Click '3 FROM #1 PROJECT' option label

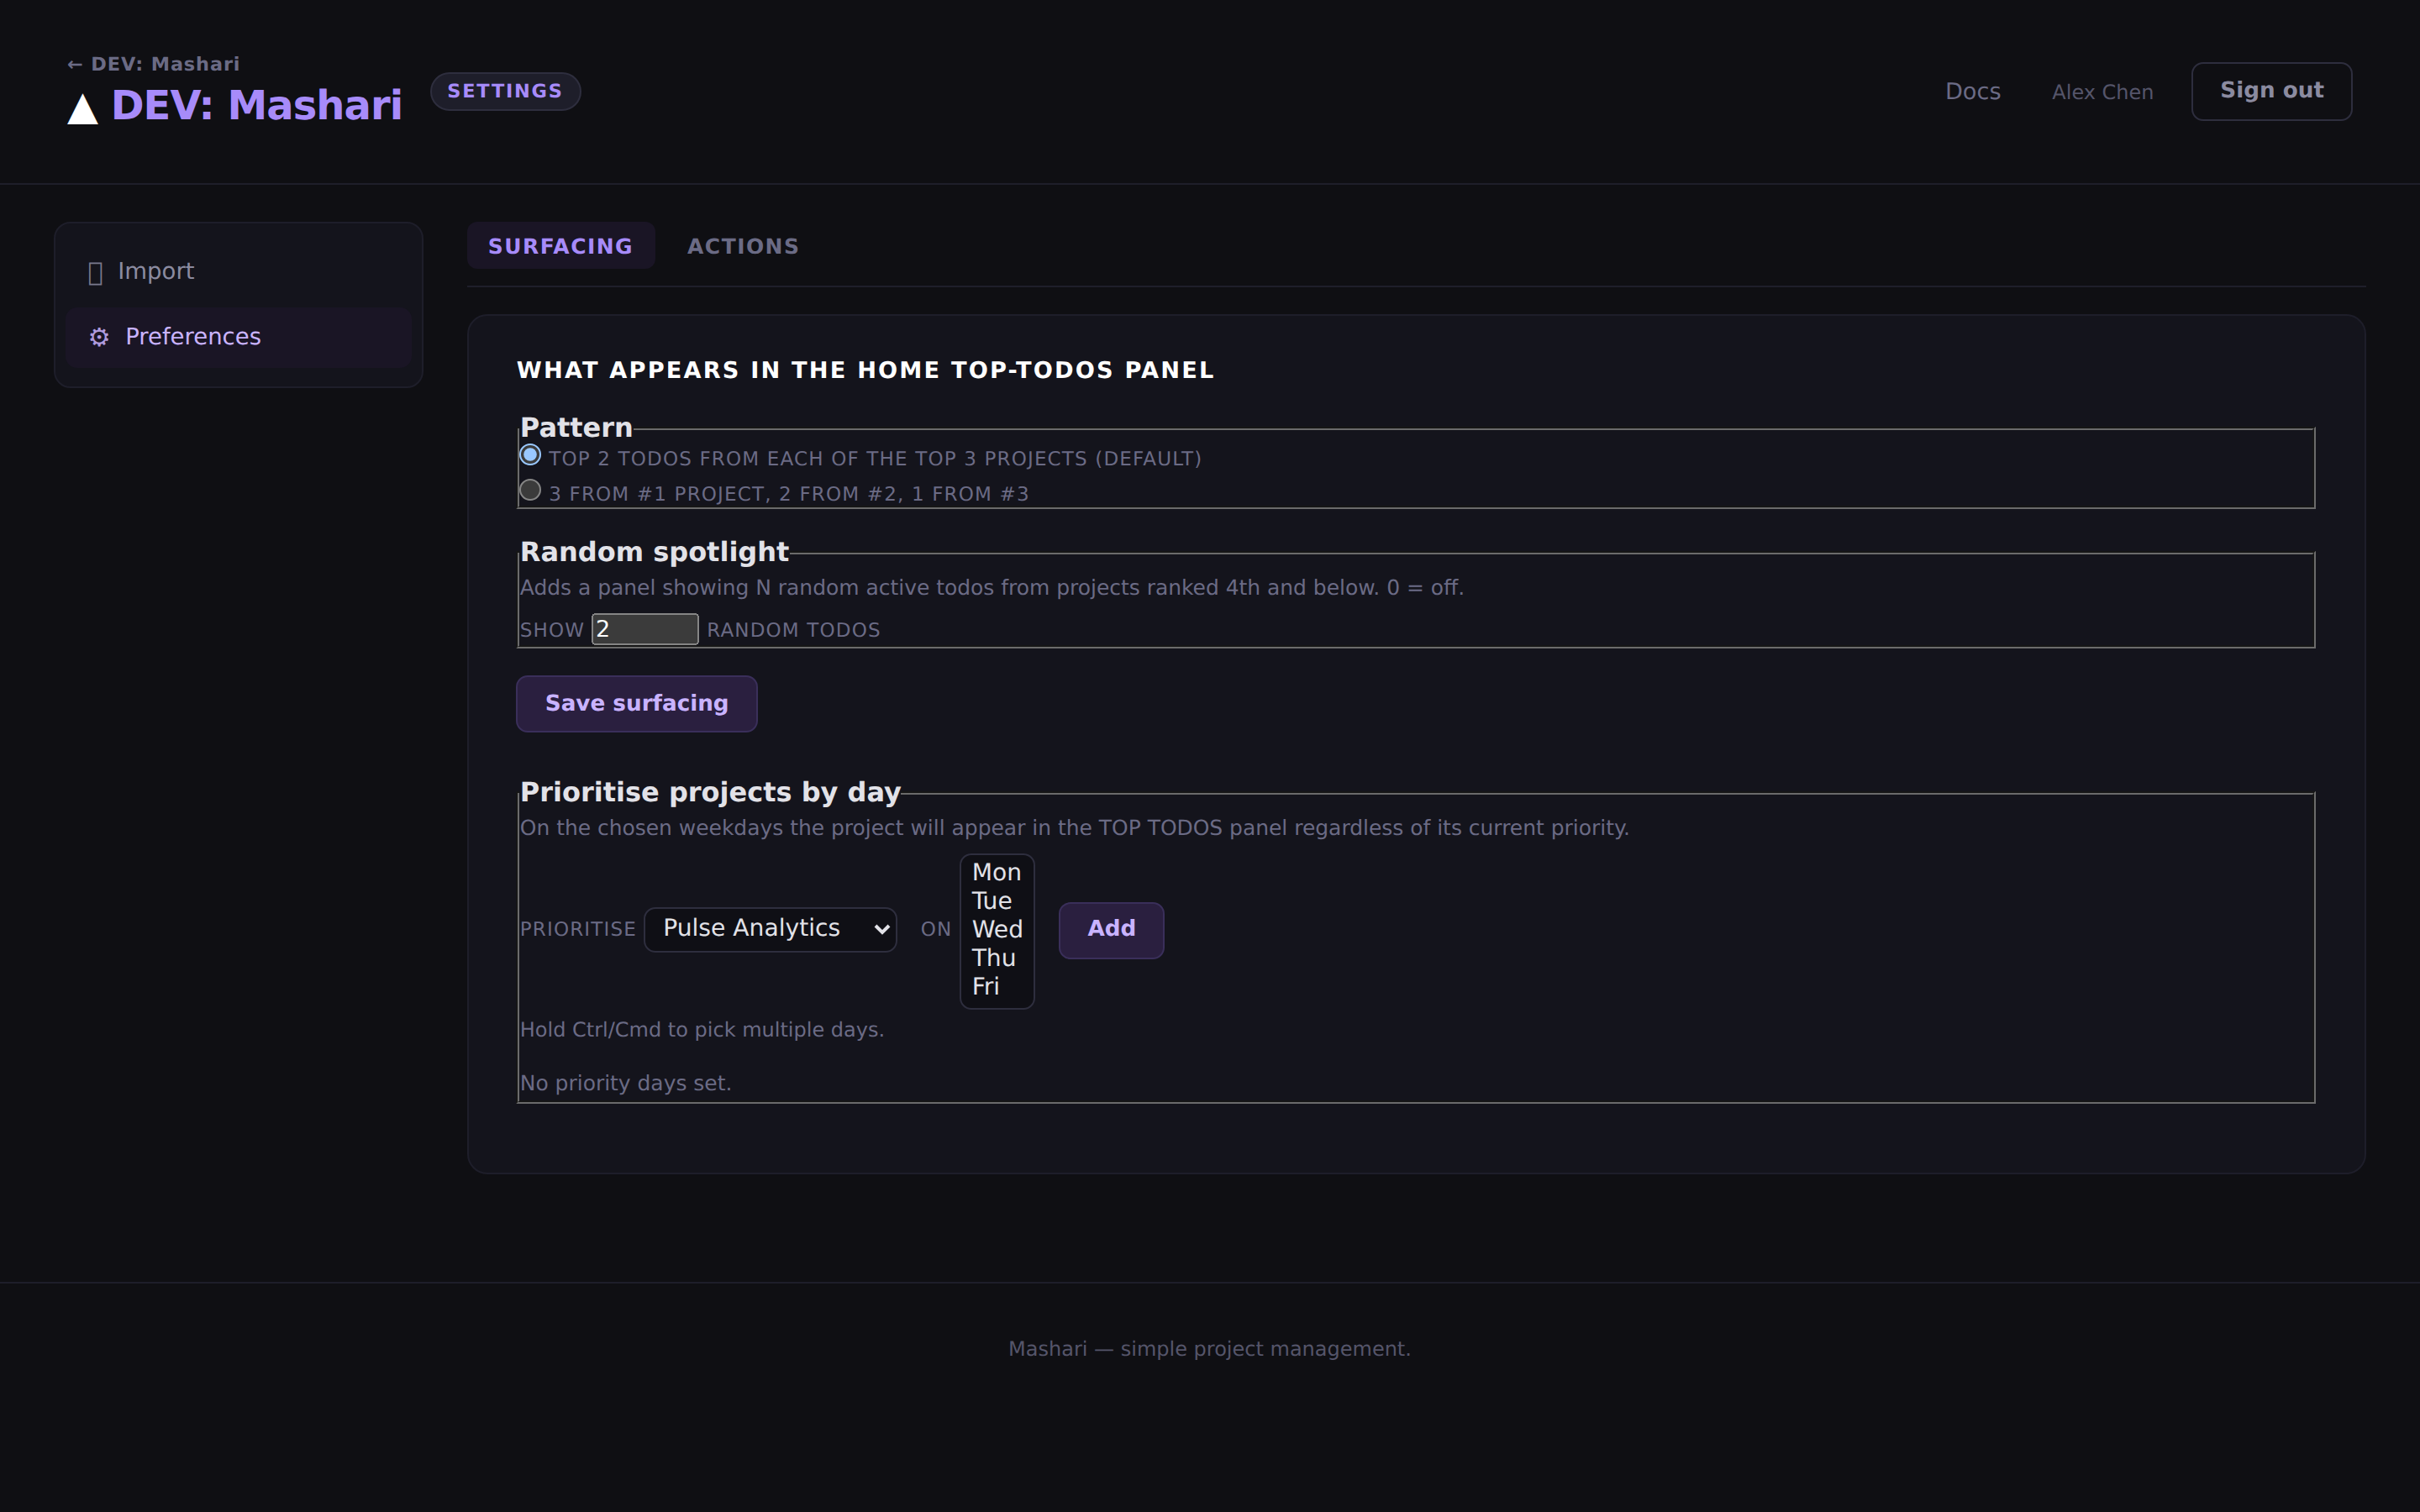click(788, 494)
